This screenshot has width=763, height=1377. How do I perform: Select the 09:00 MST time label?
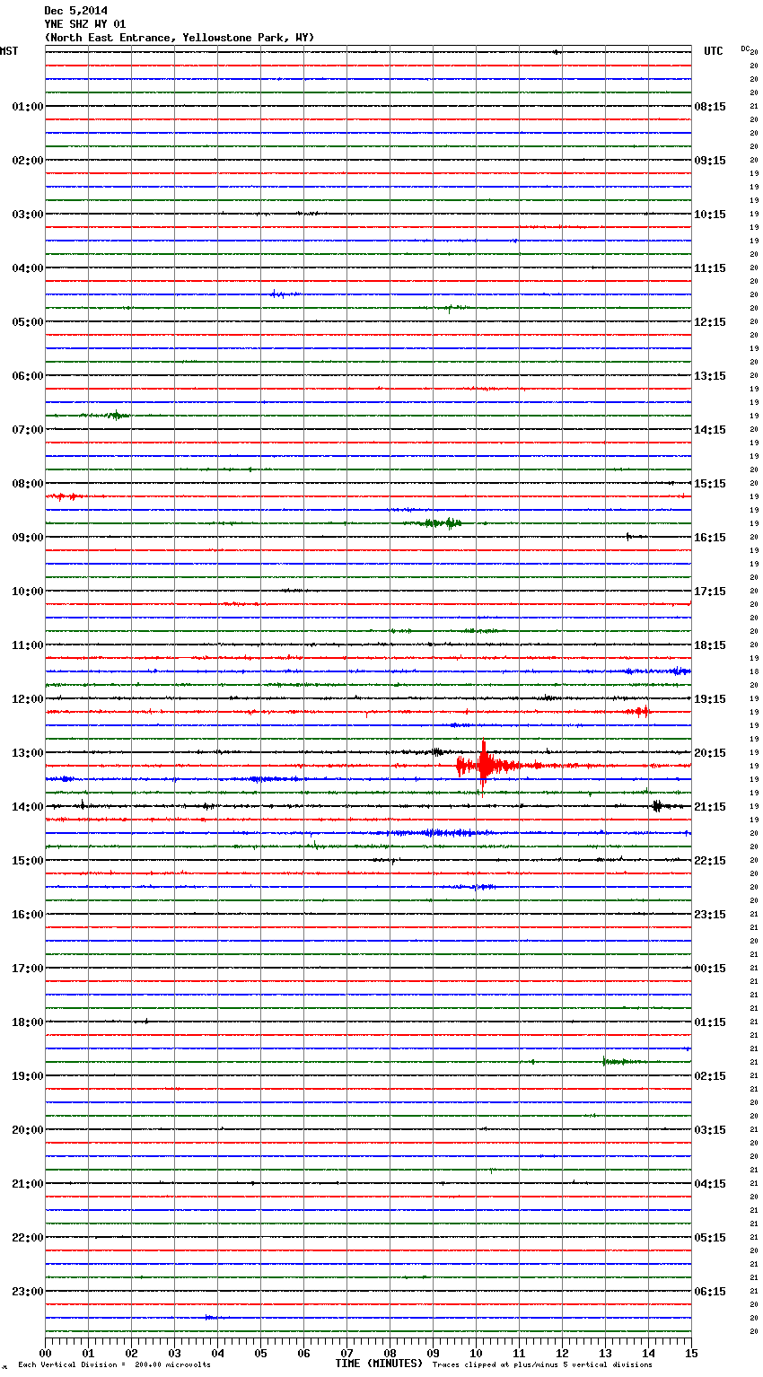(27, 538)
